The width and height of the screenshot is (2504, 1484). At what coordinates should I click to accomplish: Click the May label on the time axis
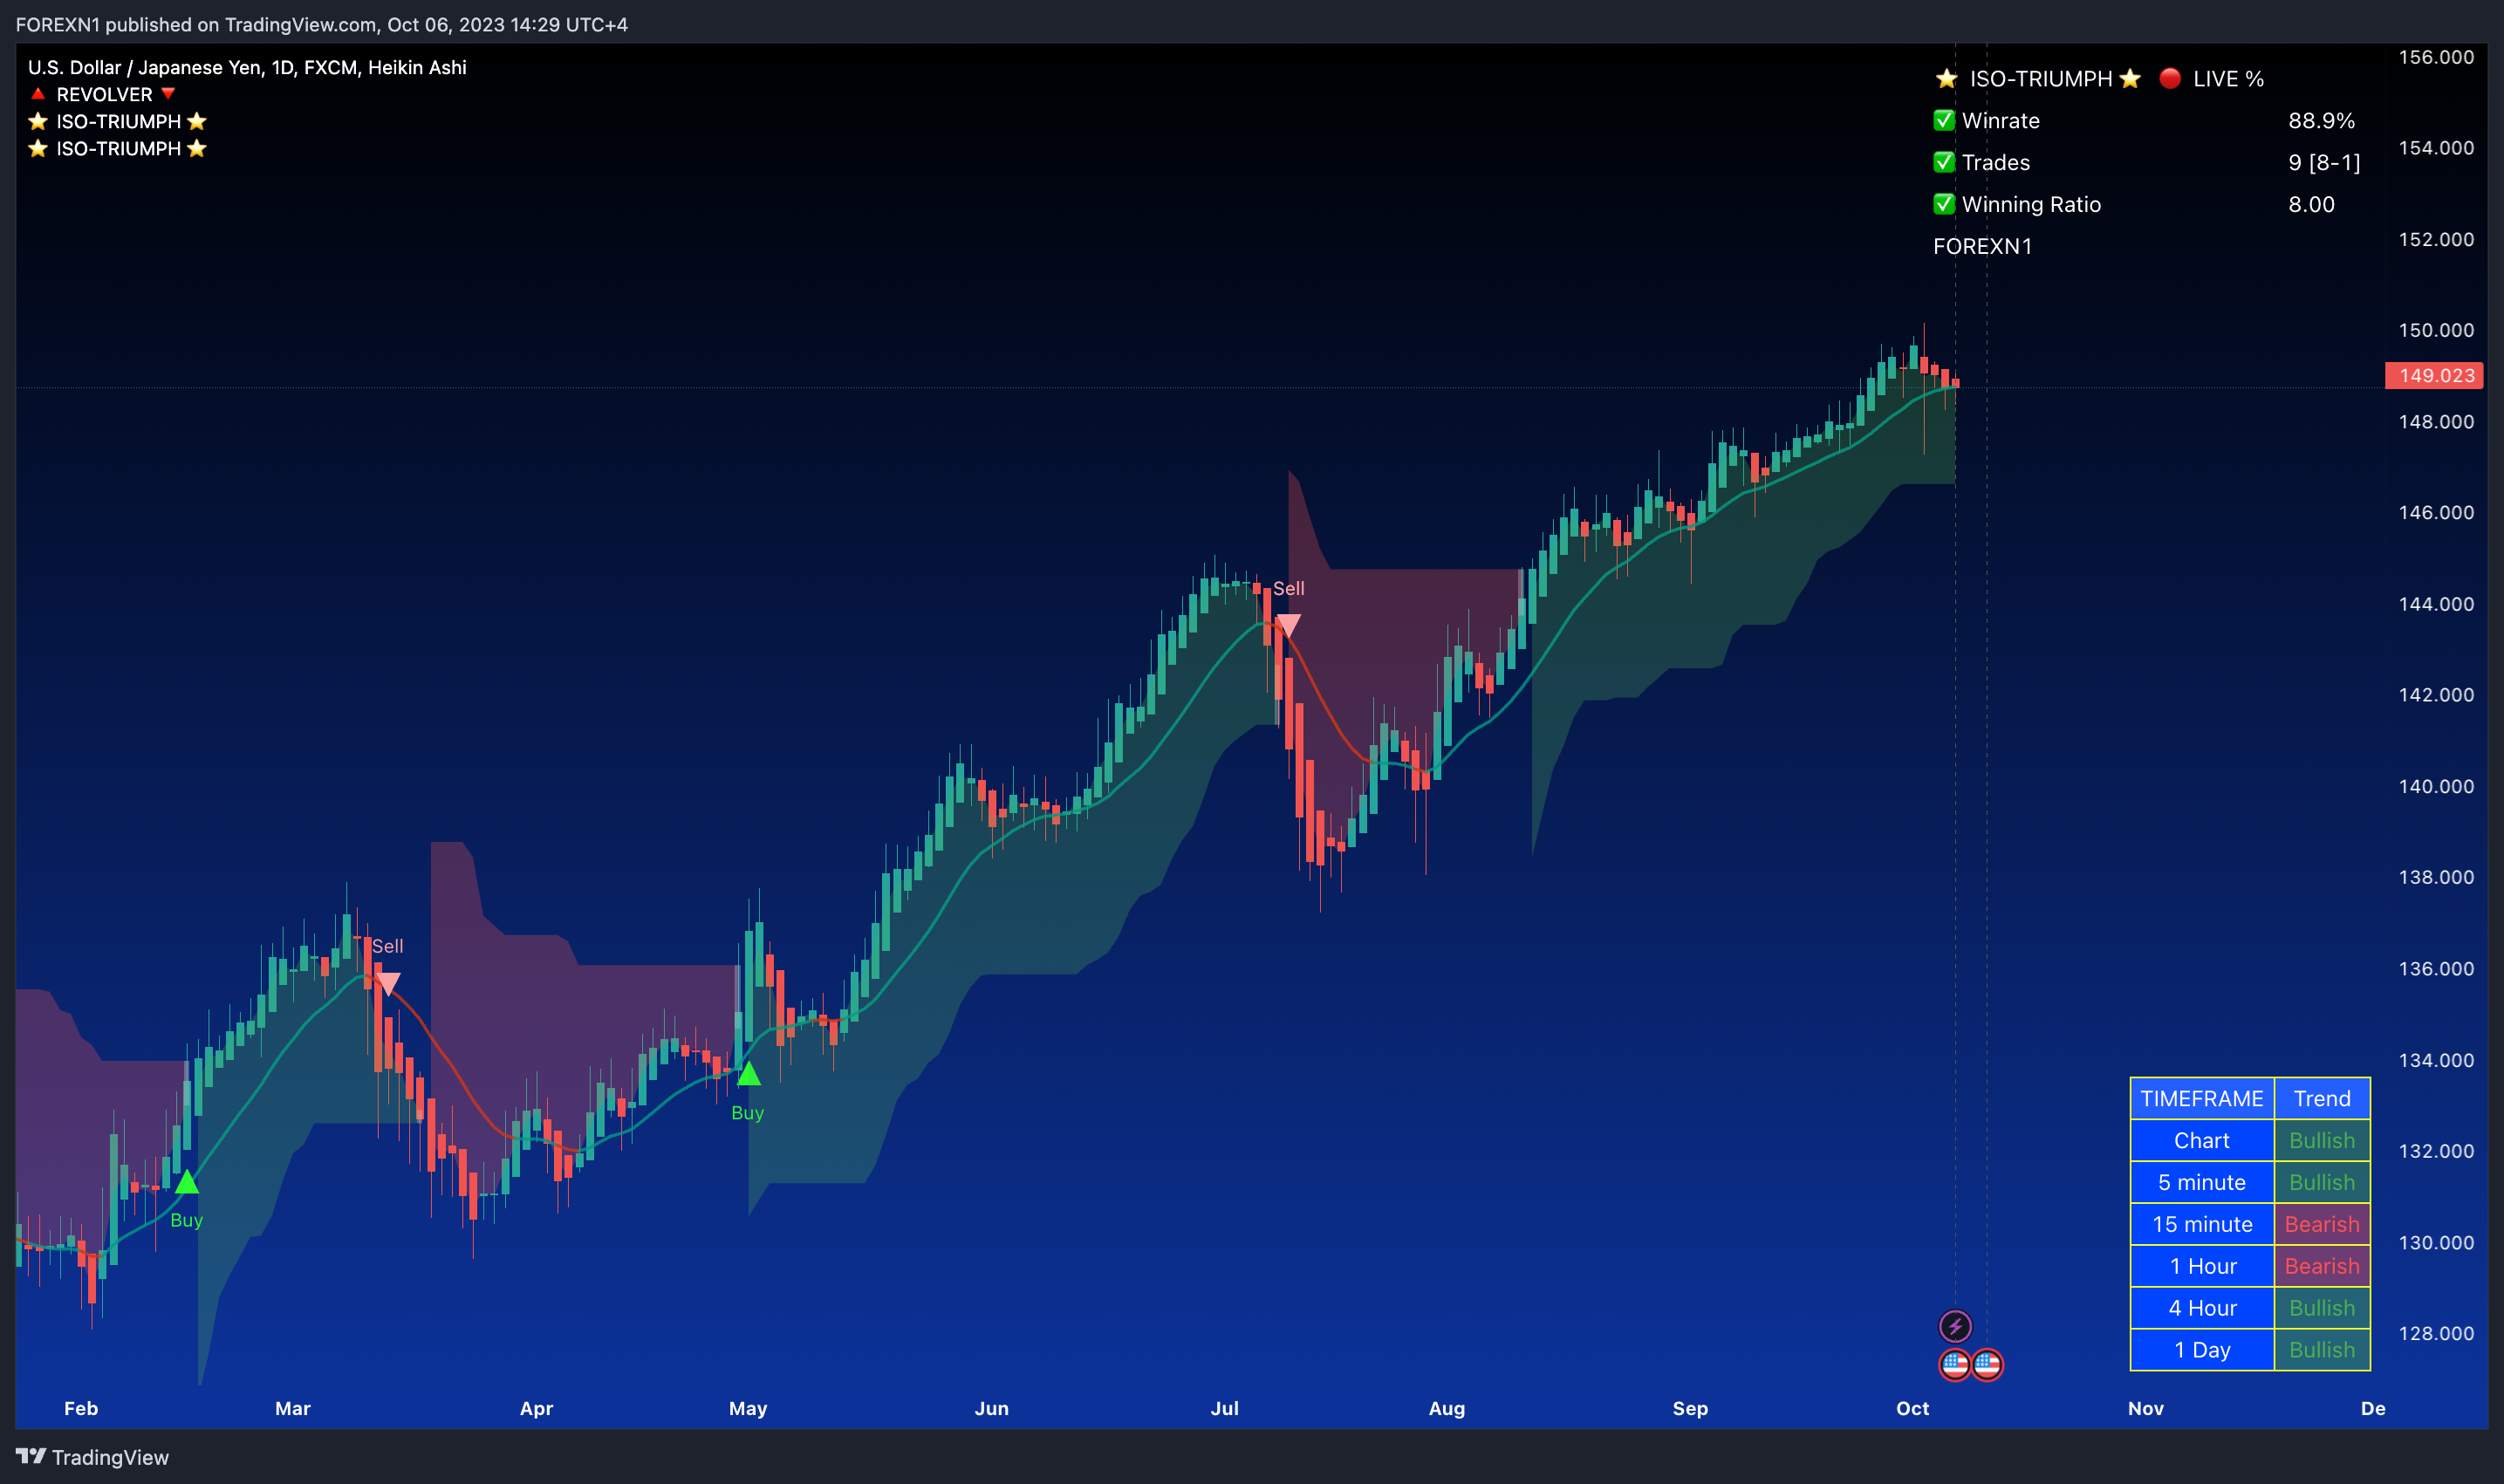point(748,1408)
